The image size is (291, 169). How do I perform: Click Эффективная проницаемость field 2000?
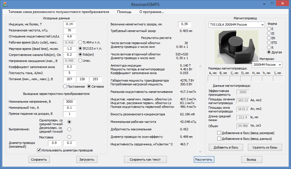(x=243, y=92)
